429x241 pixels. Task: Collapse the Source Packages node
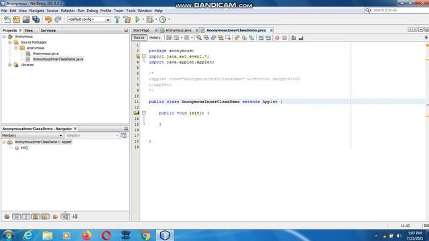tap(10, 42)
